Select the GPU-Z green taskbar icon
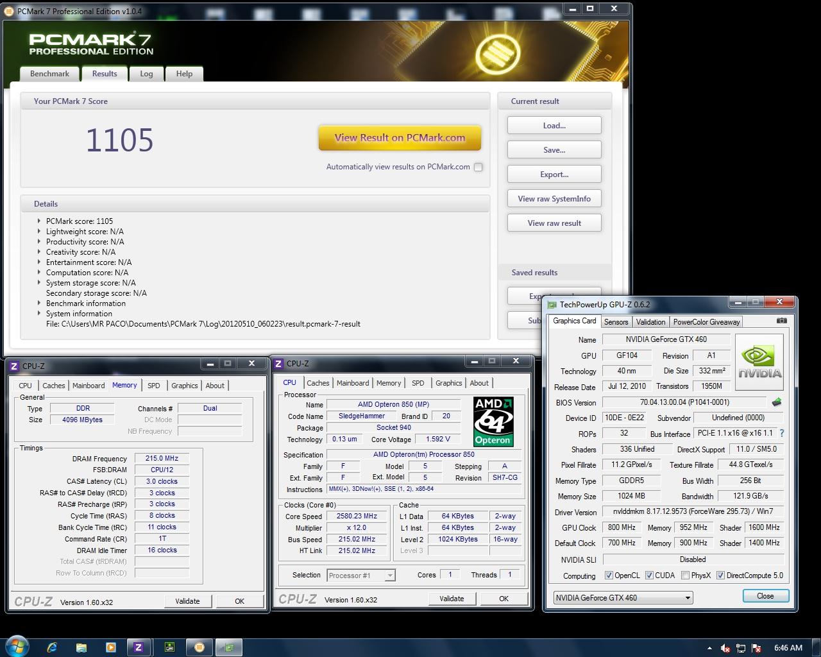Image resolution: width=821 pixels, height=657 pixels. point(228,647)
